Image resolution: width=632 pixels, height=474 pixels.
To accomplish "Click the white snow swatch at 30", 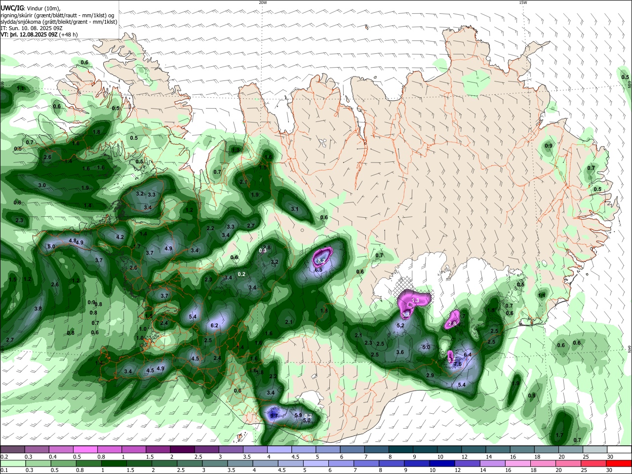I will click(x=619, y=449).
